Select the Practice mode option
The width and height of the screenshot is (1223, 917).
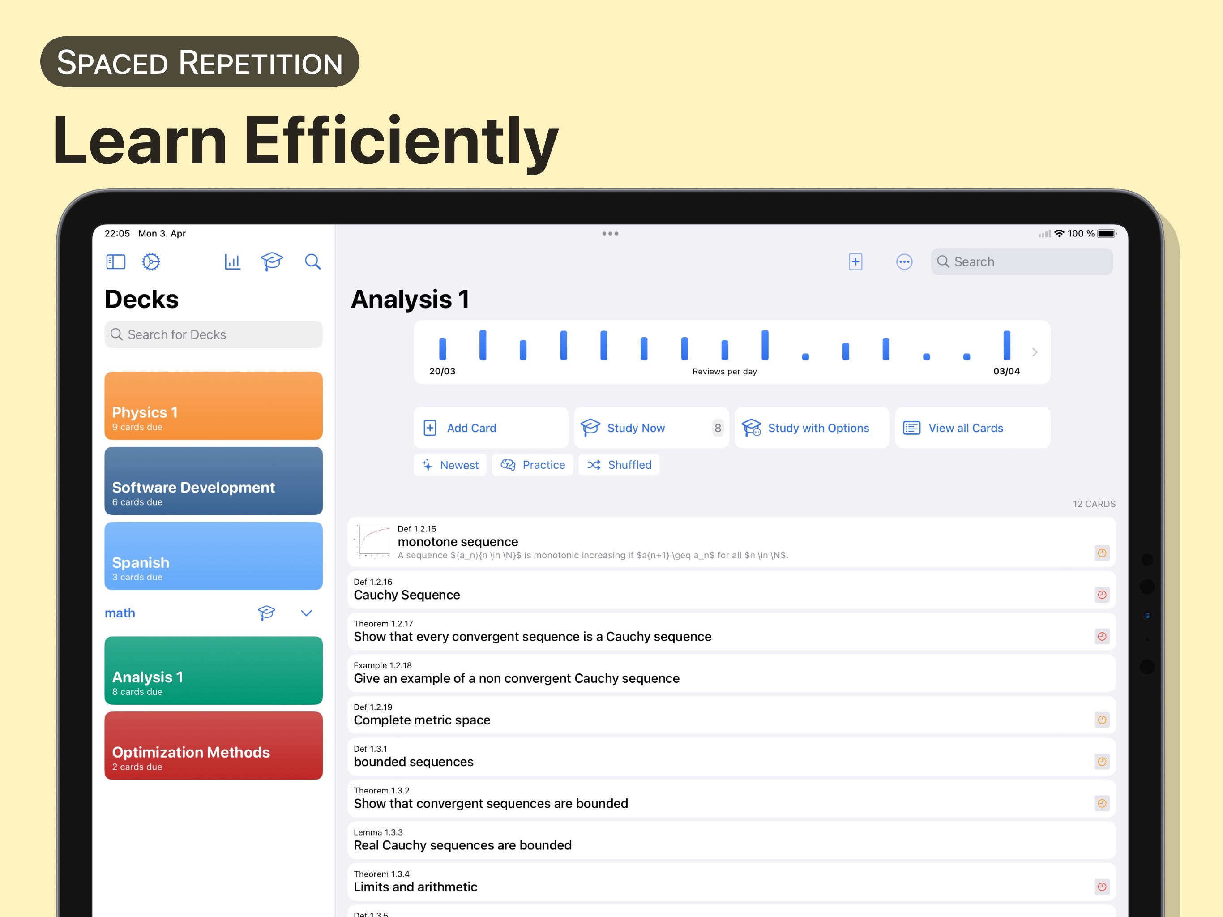(532, 465)
